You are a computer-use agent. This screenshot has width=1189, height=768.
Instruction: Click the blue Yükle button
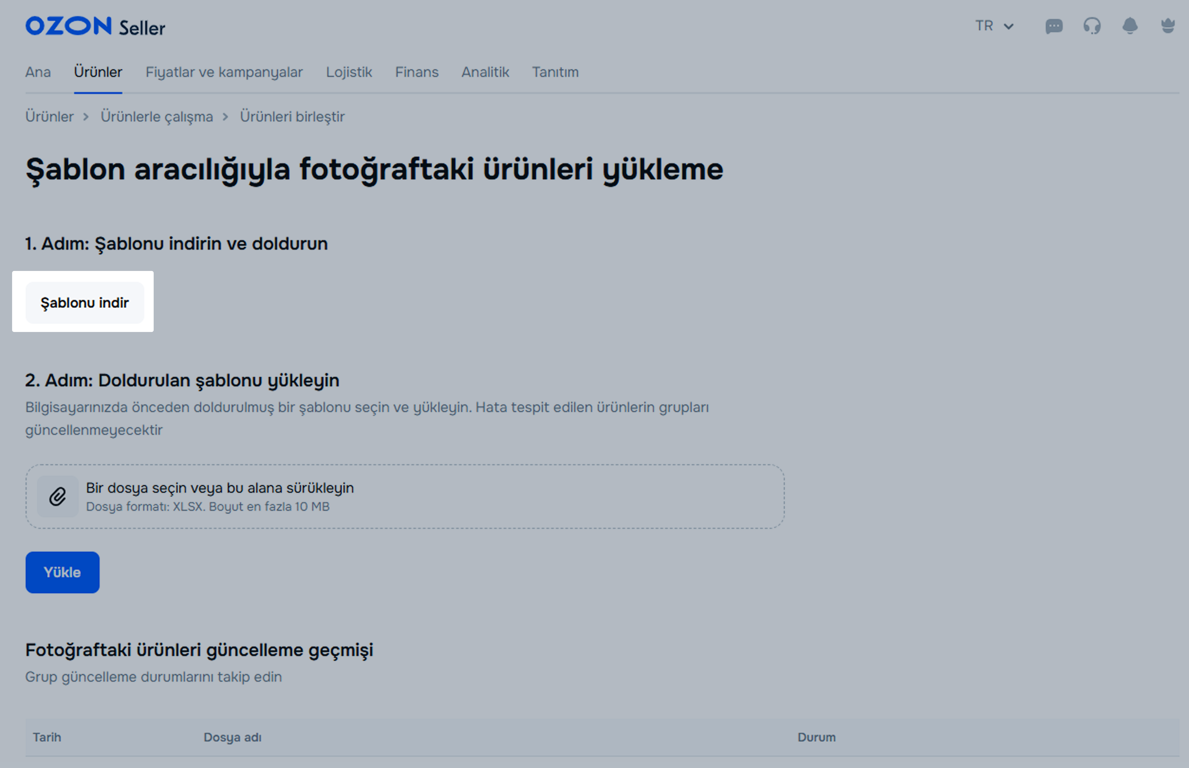click(x=62, y=572)
